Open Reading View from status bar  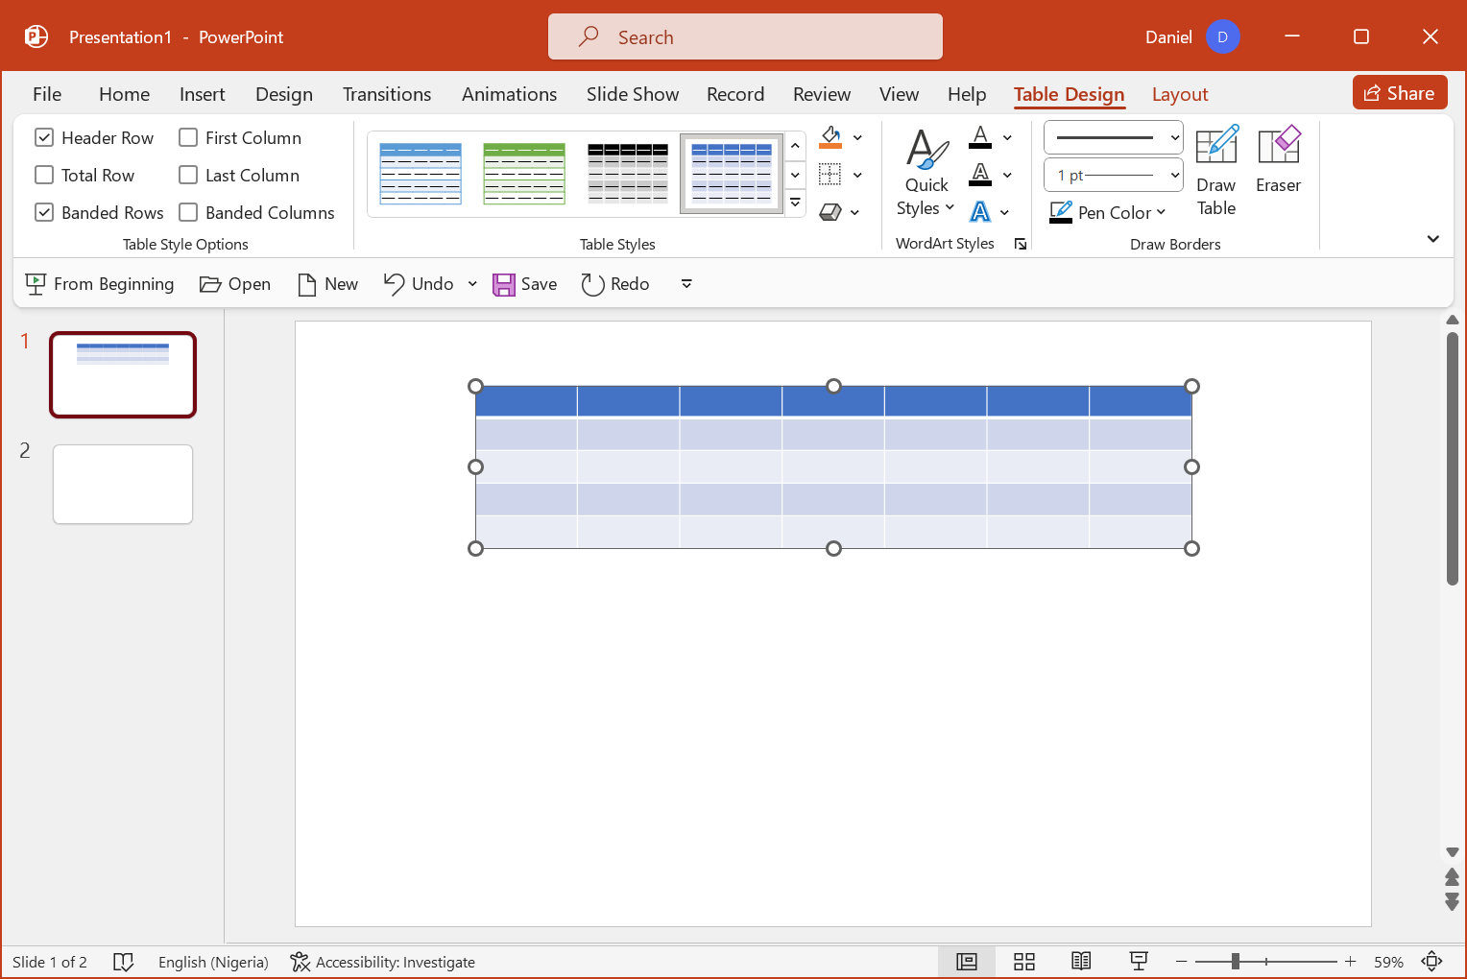pyautogui.click(x=1081, y=962)
